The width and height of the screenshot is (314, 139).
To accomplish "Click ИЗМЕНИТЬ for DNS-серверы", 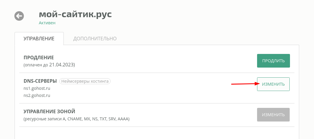I will click(273, 84).
